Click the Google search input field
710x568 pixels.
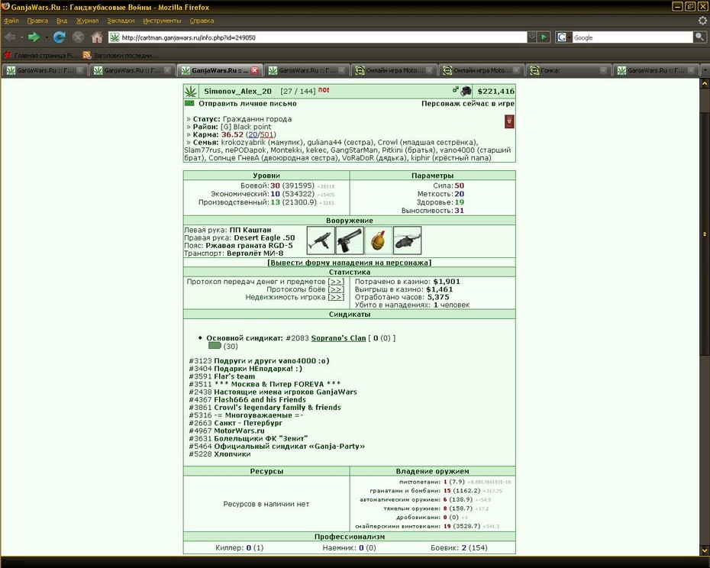tap(633, 37)
